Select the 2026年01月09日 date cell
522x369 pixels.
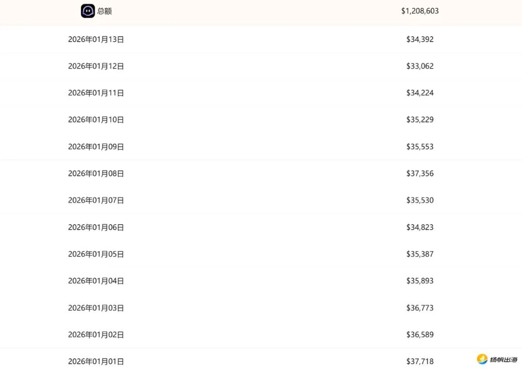click(96, 147)
